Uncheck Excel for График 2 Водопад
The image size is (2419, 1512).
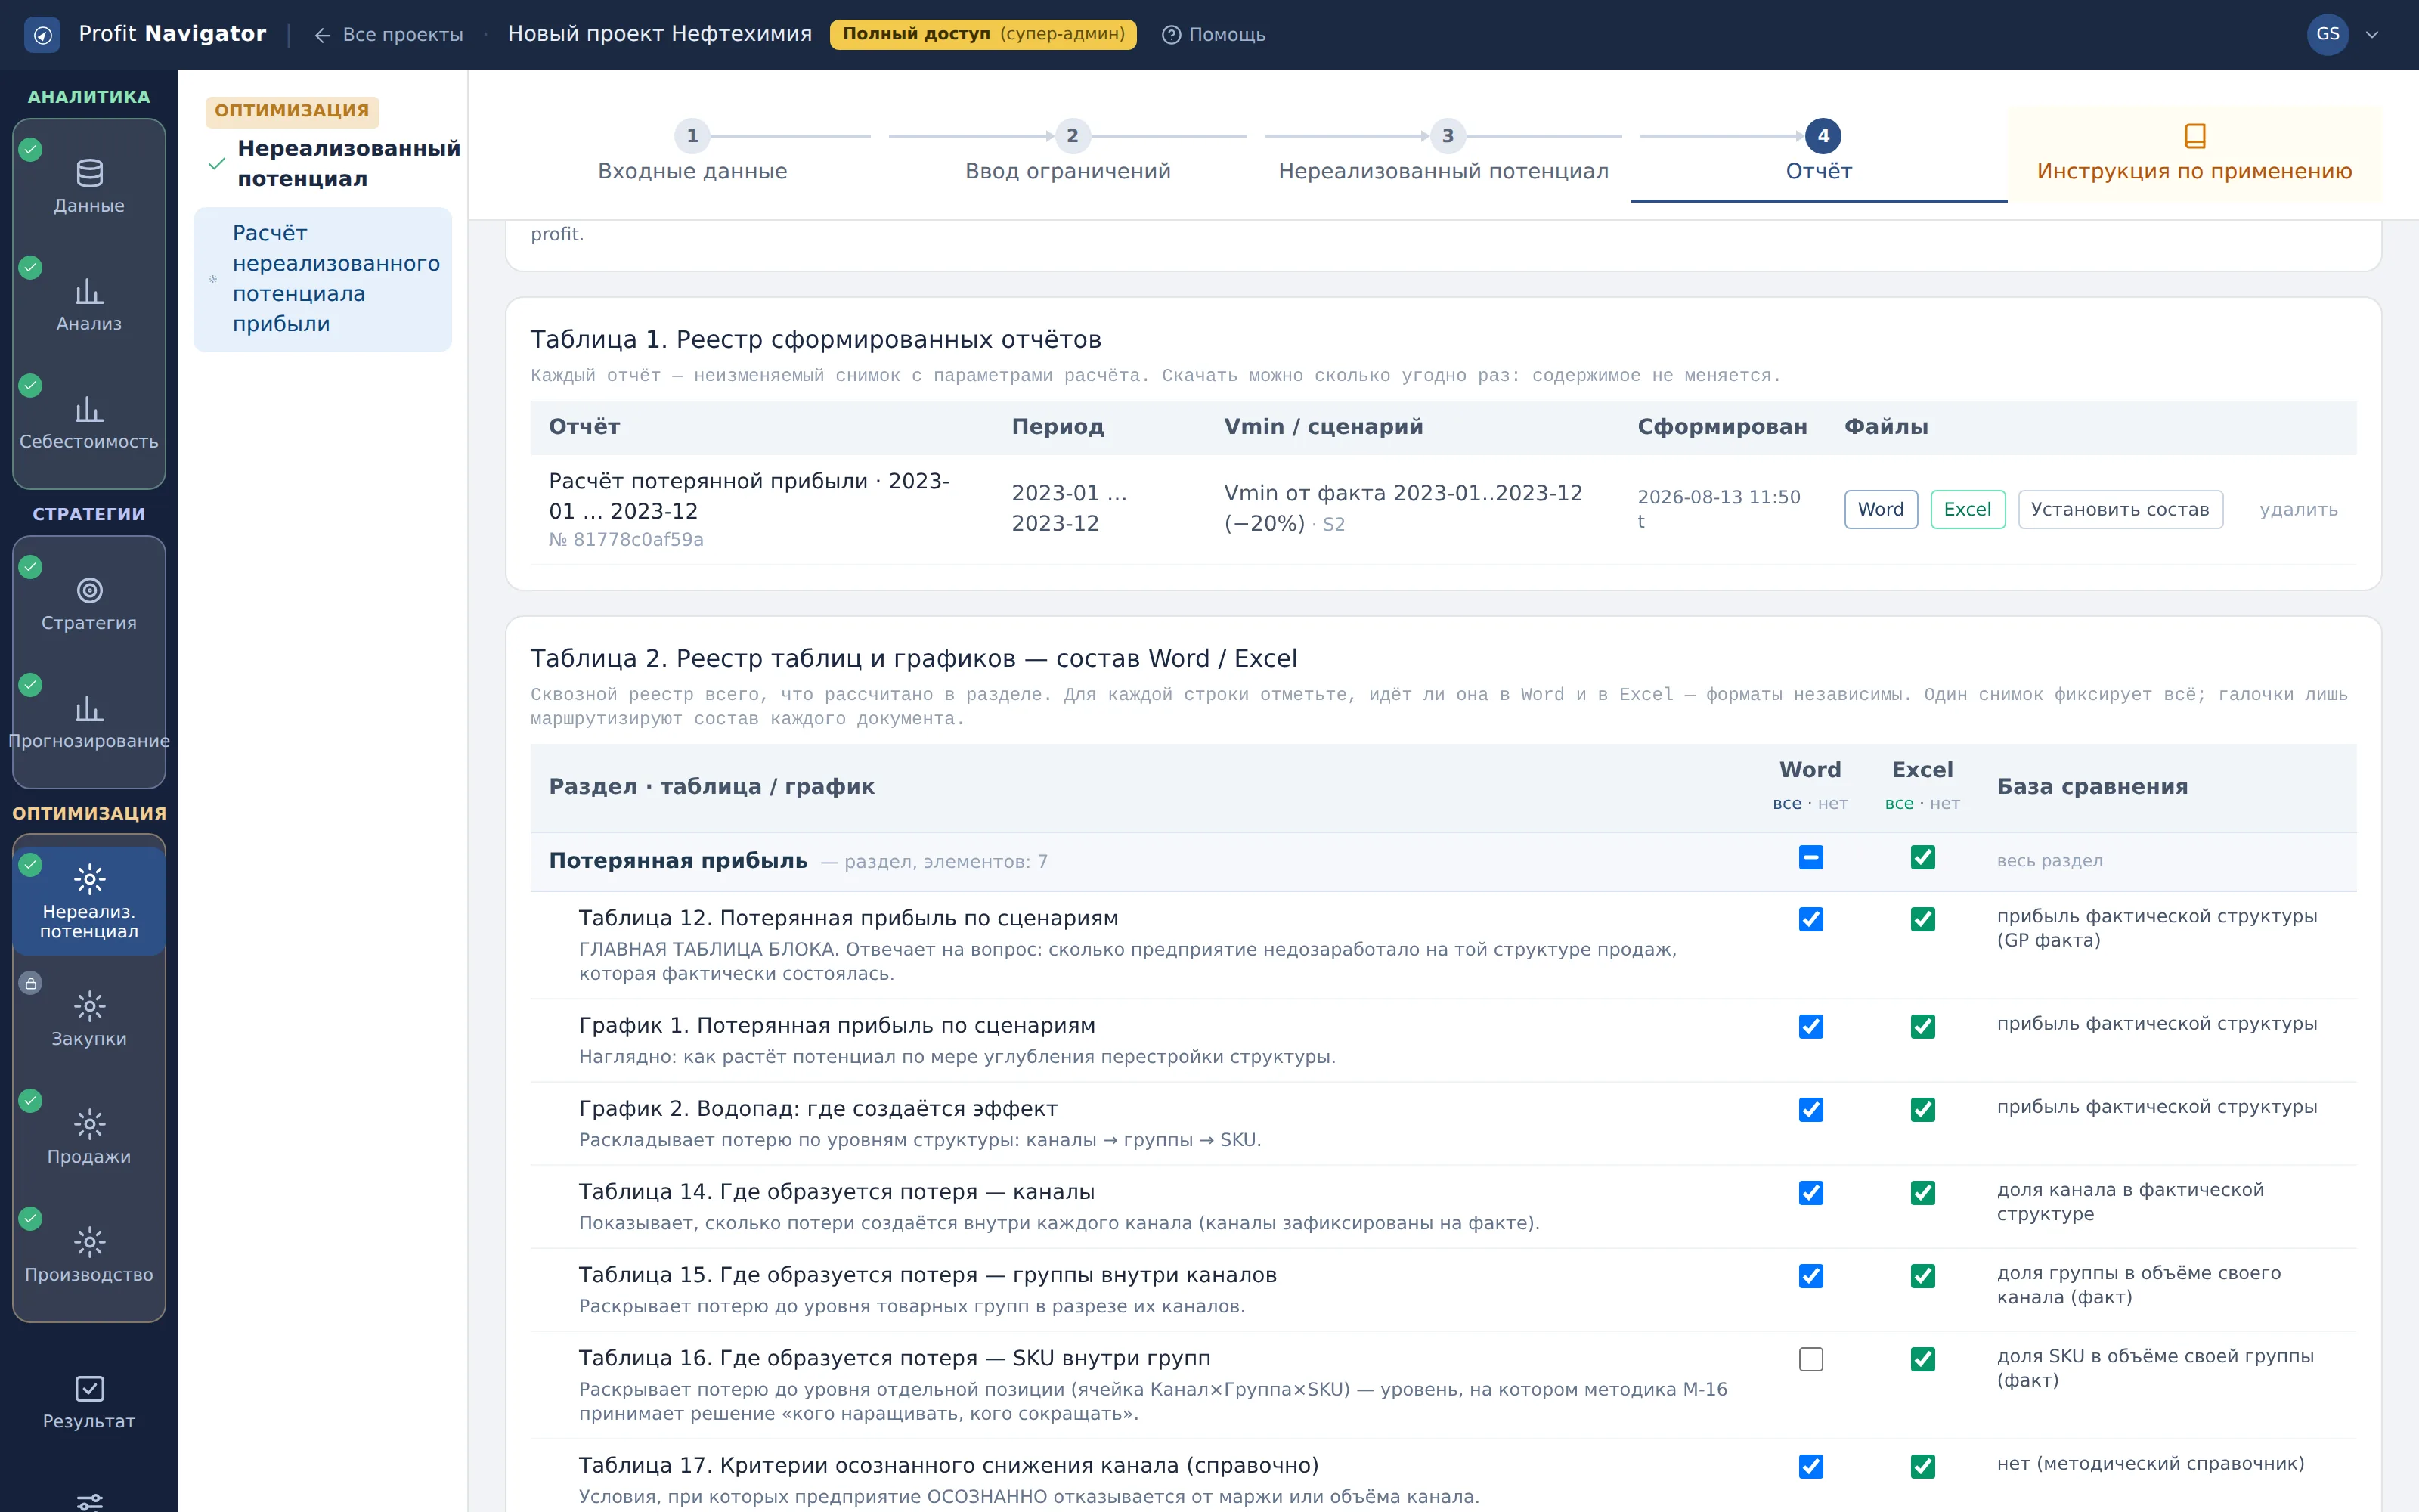[1922, 1110]
